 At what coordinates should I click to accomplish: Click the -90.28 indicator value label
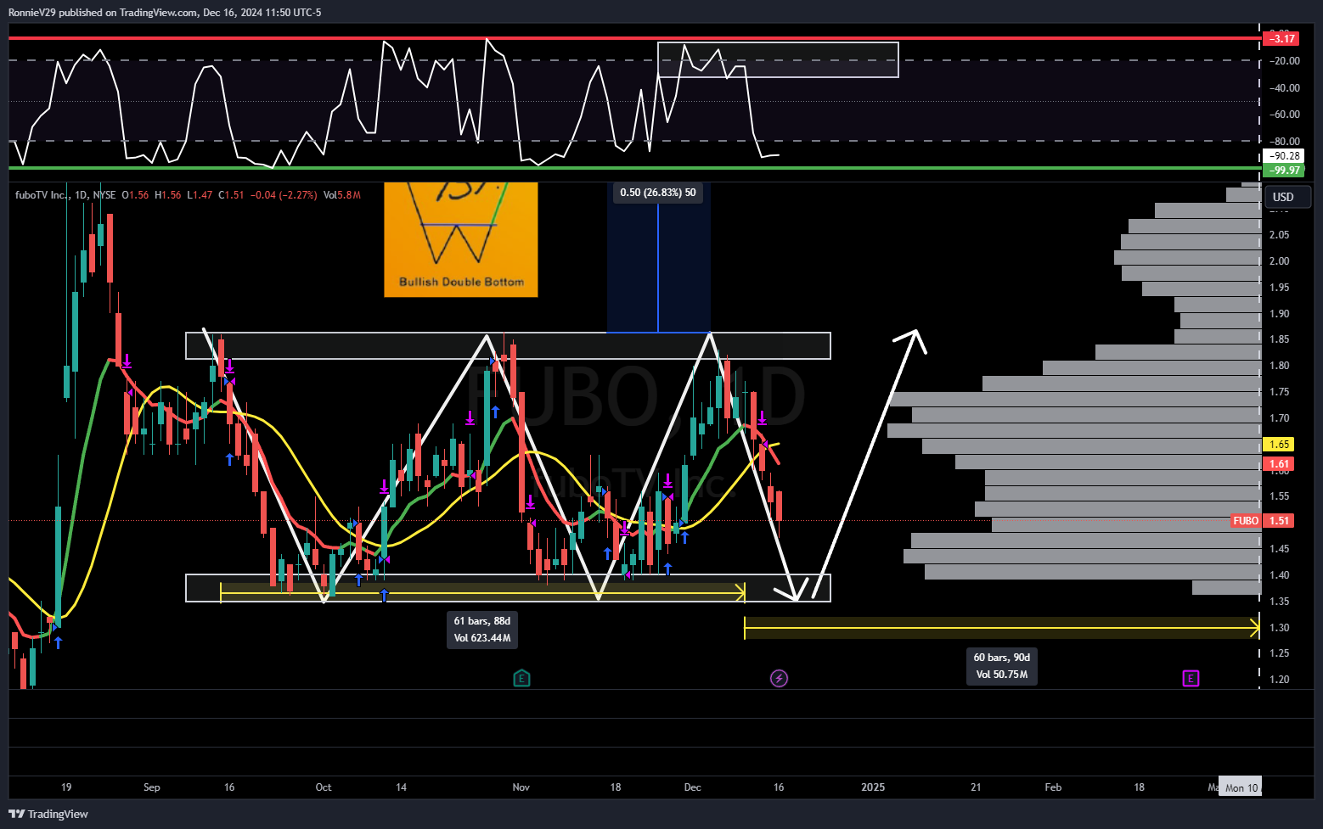coord(1284,156)
